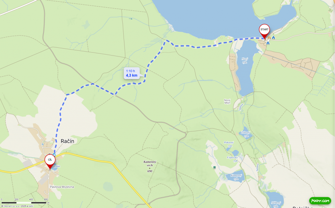Select the Stříbrný ryb. pond label
This screenshot has width=335, height=208.
tap(276, 204)
